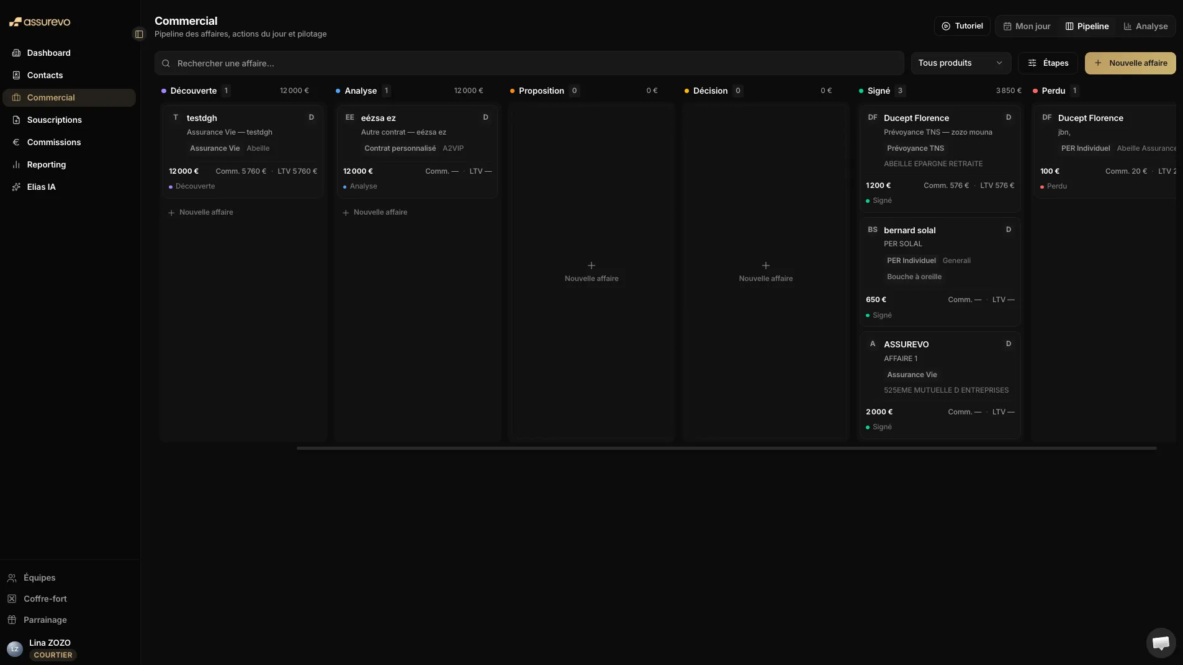Click the horizontal pipeline scrollbar

726,448
